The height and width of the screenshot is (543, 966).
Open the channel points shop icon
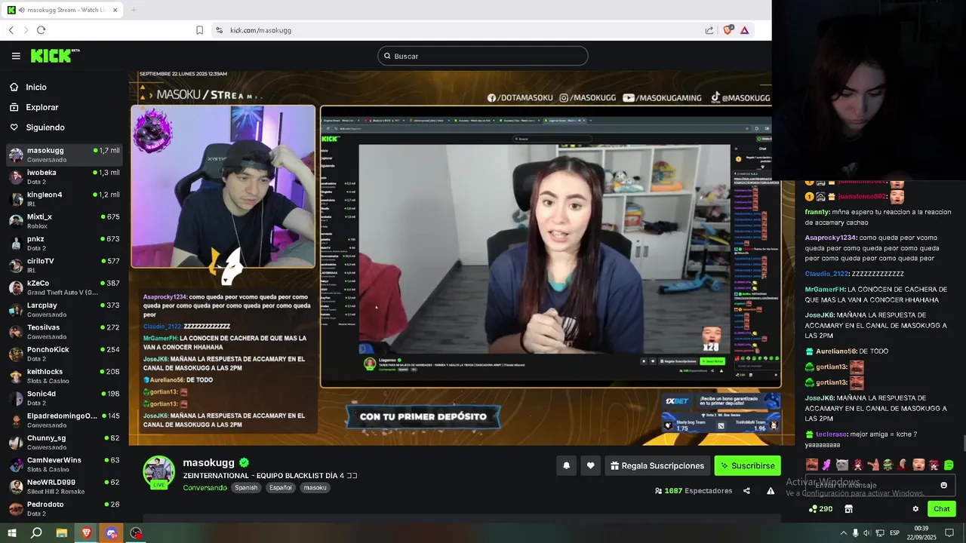pos(848,509)
